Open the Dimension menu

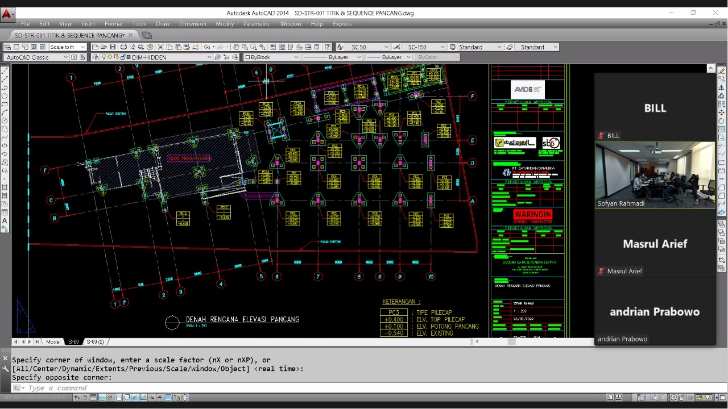tap(192, 24)
